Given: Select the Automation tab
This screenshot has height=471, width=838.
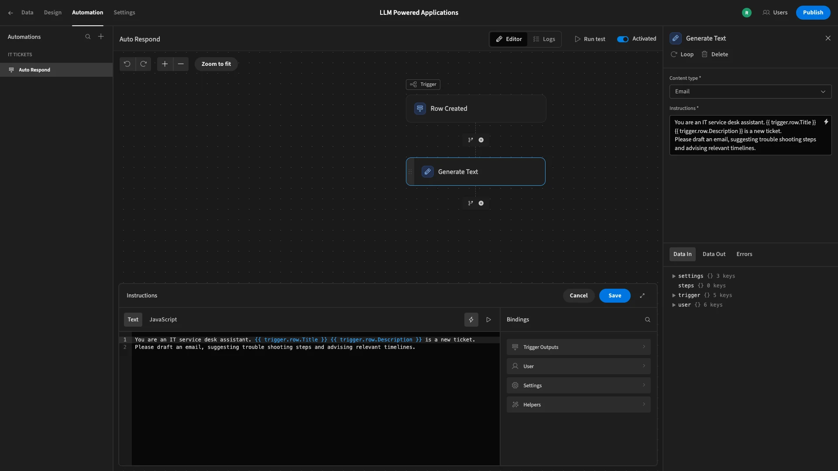Looking at the screenshot, I should (87, 13).
